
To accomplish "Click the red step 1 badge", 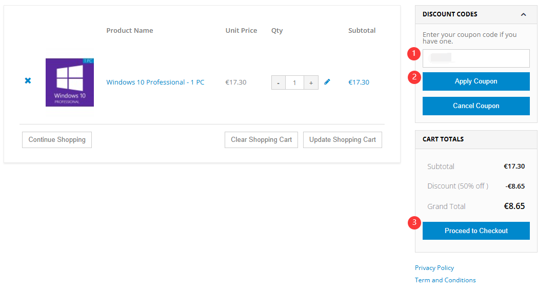I will pos(414,53).
